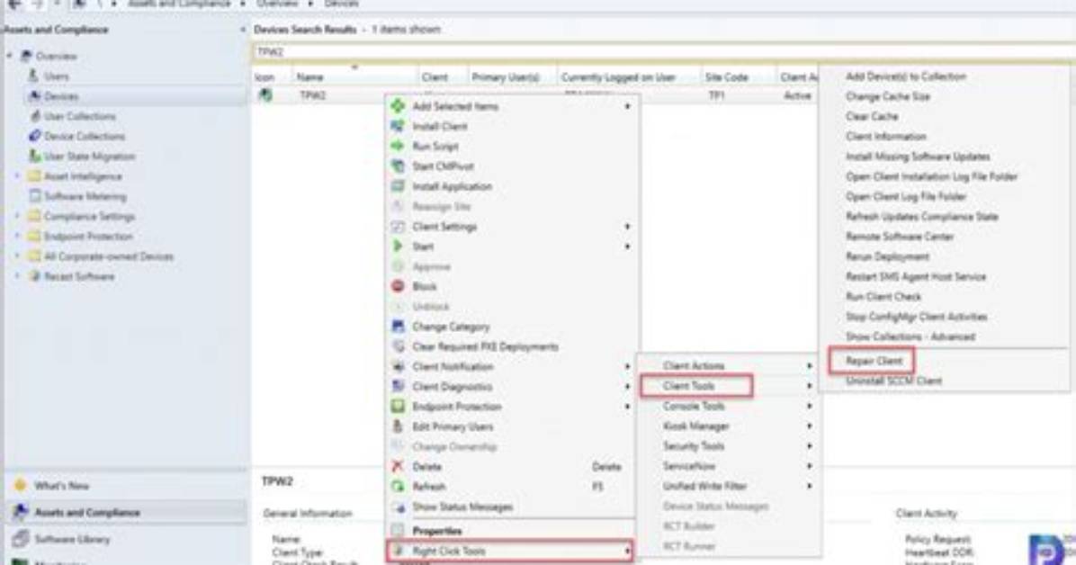Open Client Information menu entry

(886, 136)
